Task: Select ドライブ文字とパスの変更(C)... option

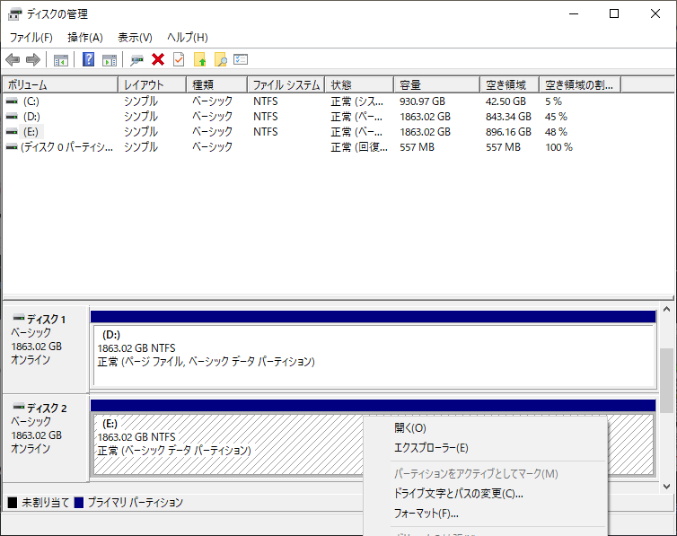Action: [458, 493]
